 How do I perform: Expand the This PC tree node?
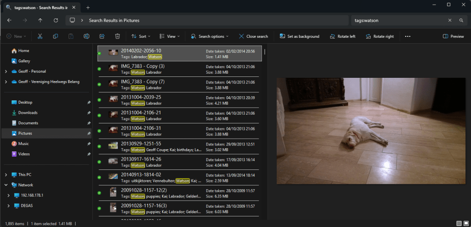click(x=6, y=175)
